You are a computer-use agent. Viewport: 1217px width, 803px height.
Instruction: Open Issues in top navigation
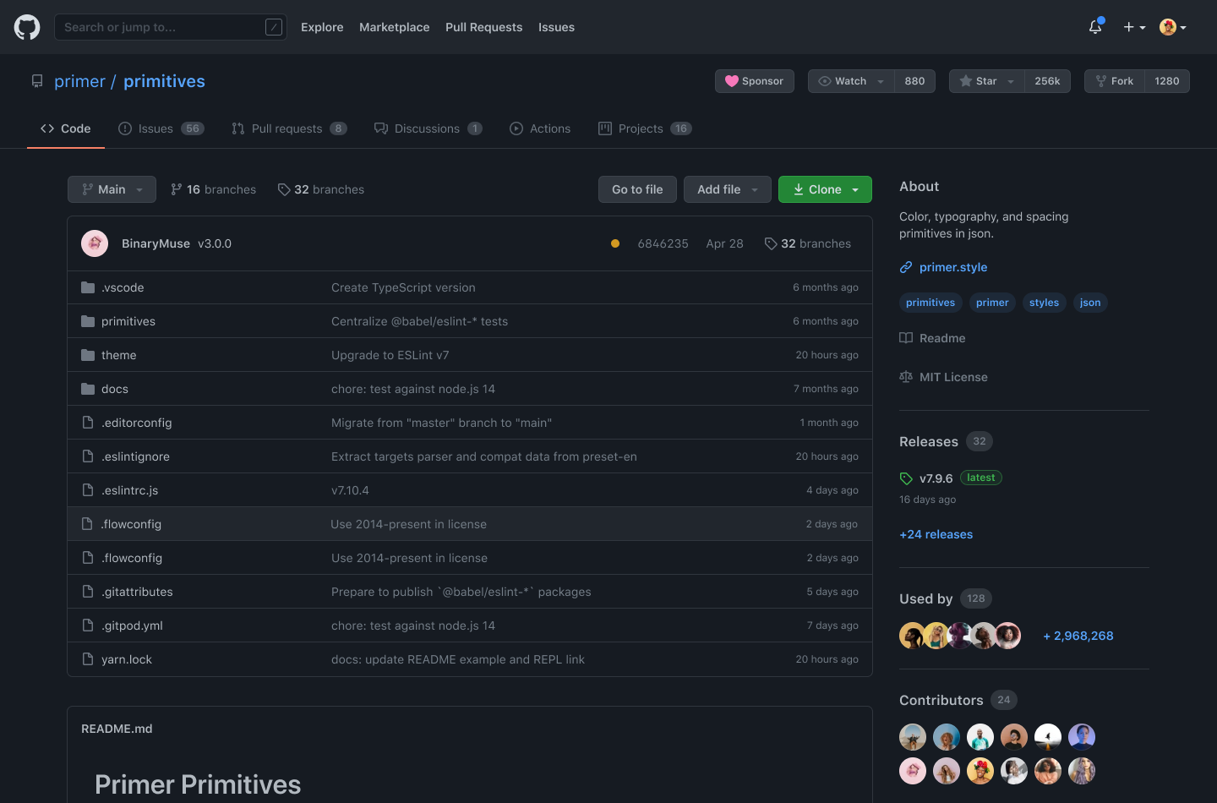pos(556,27)
